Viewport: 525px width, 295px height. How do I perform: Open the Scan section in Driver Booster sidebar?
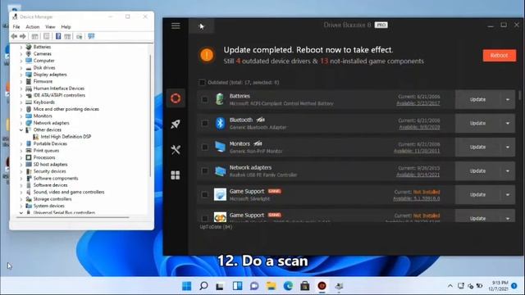(176, 98)
